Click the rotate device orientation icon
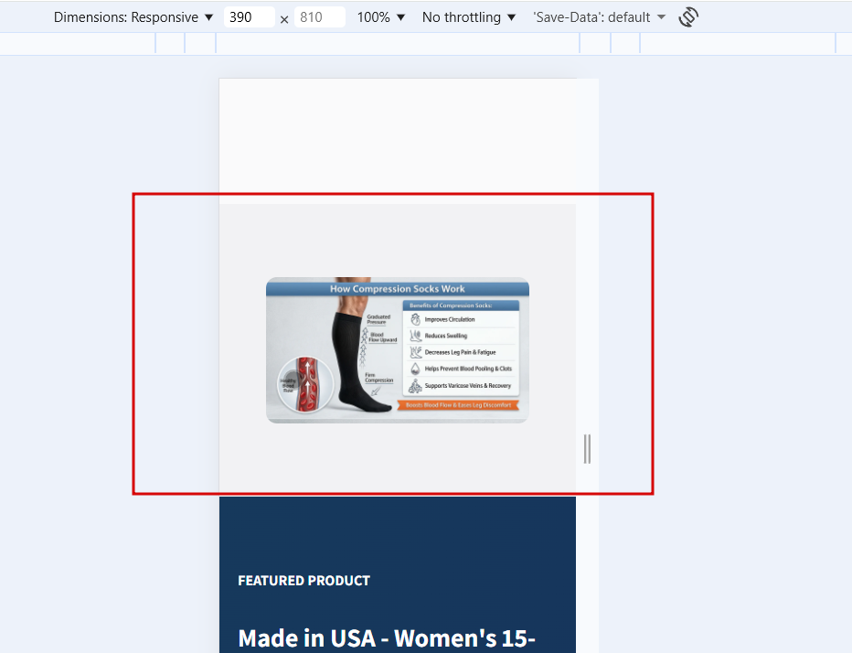The image size is (852, 653). (x=688, y=17)
